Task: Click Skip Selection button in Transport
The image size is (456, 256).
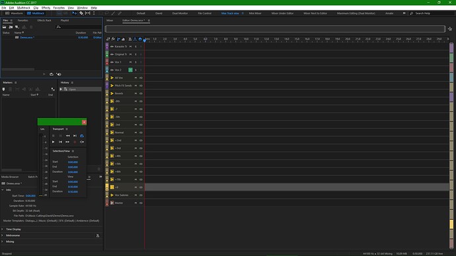Action: tap(82, 142)
